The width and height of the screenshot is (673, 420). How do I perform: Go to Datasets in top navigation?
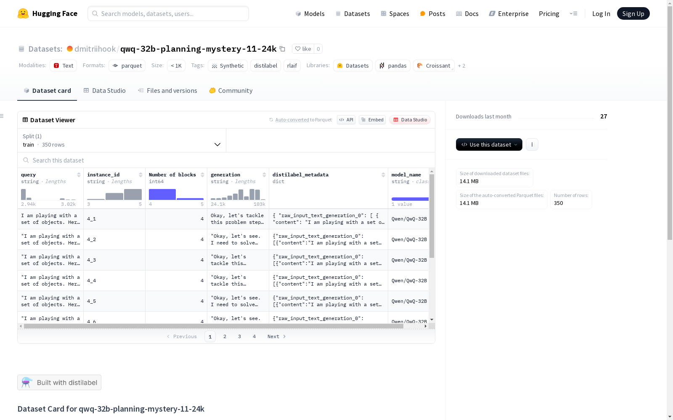point(352,13)
